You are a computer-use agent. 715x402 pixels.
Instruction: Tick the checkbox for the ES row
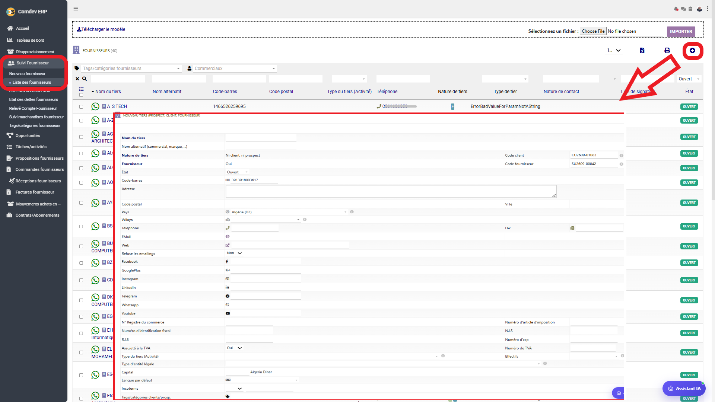click(81, 375)
